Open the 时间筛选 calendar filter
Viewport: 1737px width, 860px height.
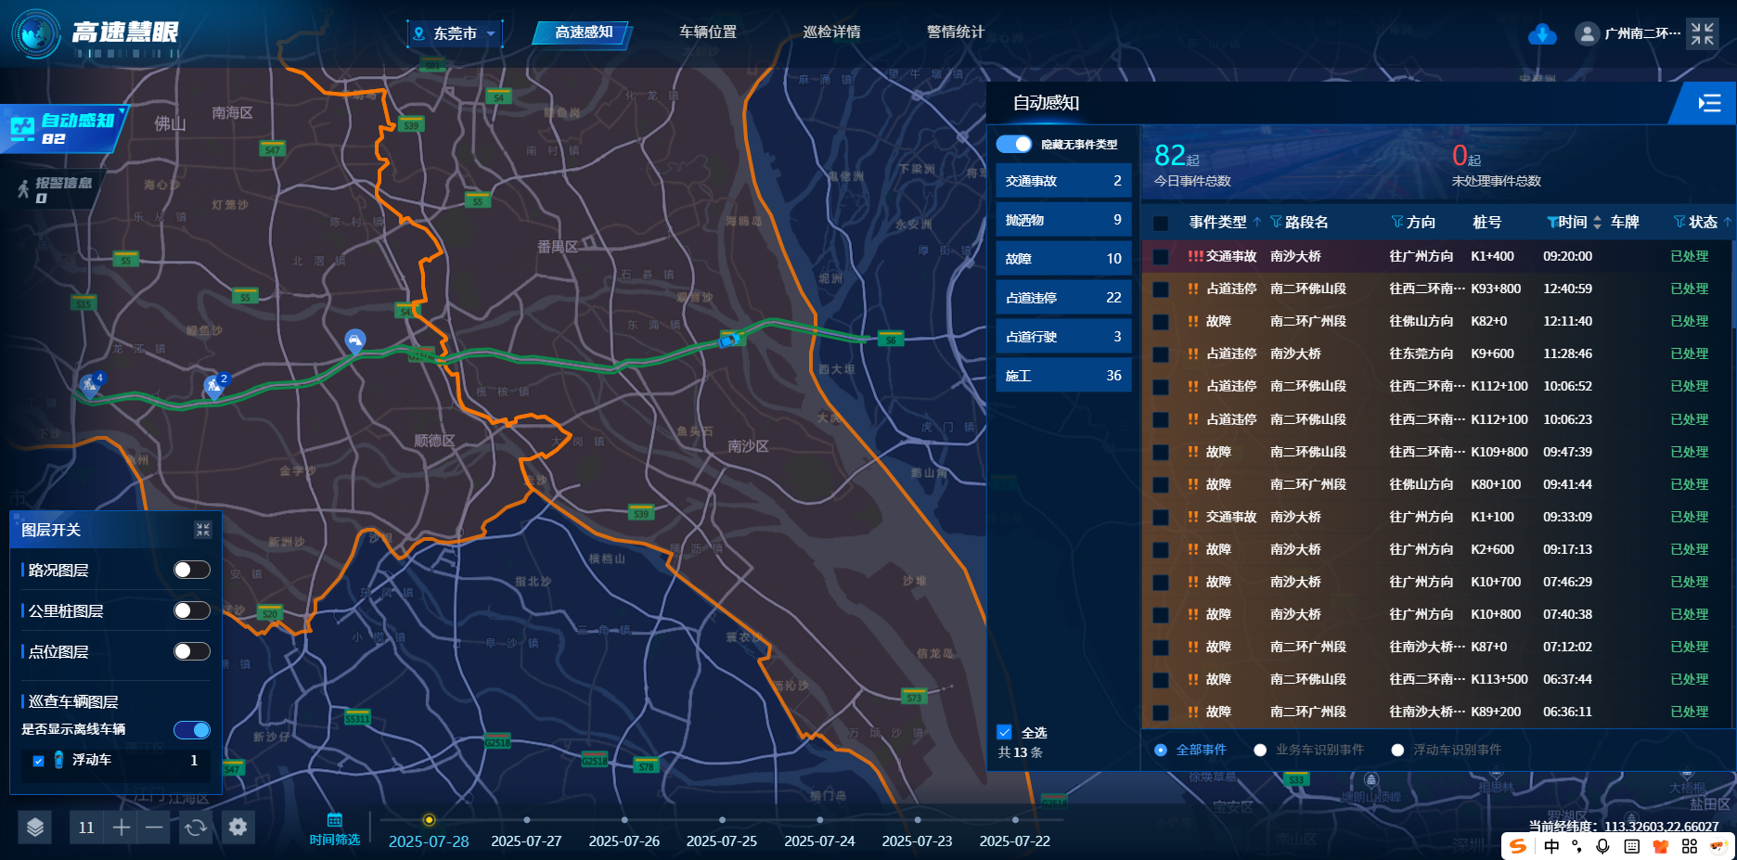click(335, 828)
